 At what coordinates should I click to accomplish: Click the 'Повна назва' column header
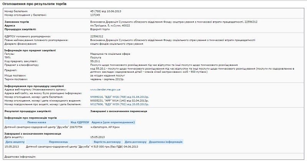click(37, 122)
